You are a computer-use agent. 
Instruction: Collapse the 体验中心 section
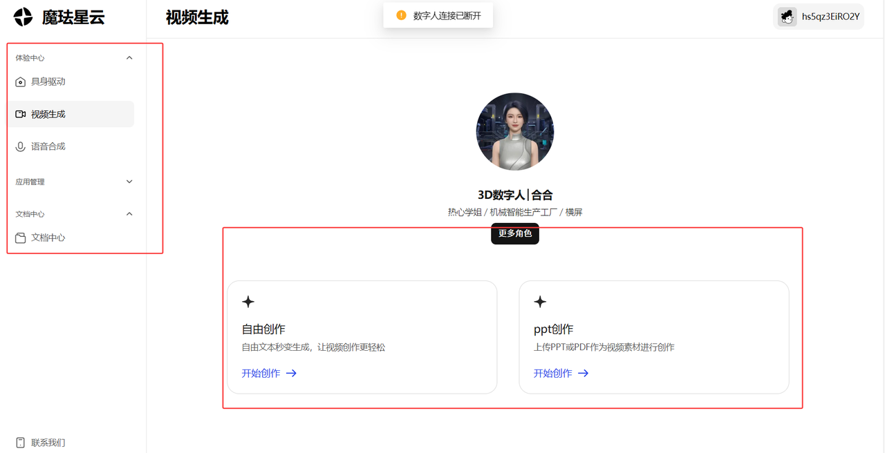tap(129, 58)
